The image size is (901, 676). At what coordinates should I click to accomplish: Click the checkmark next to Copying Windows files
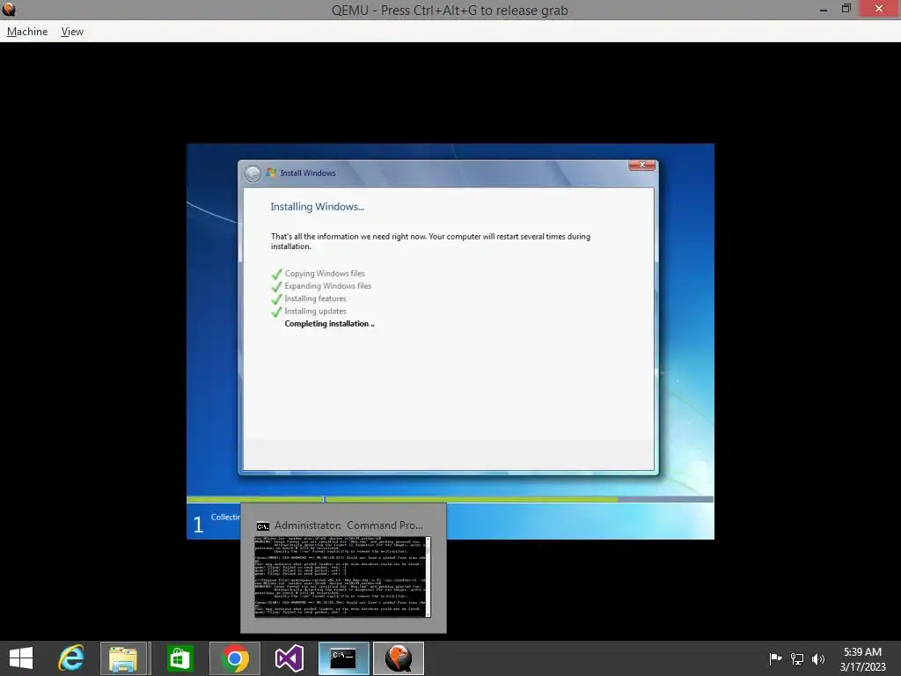(277, 274)
